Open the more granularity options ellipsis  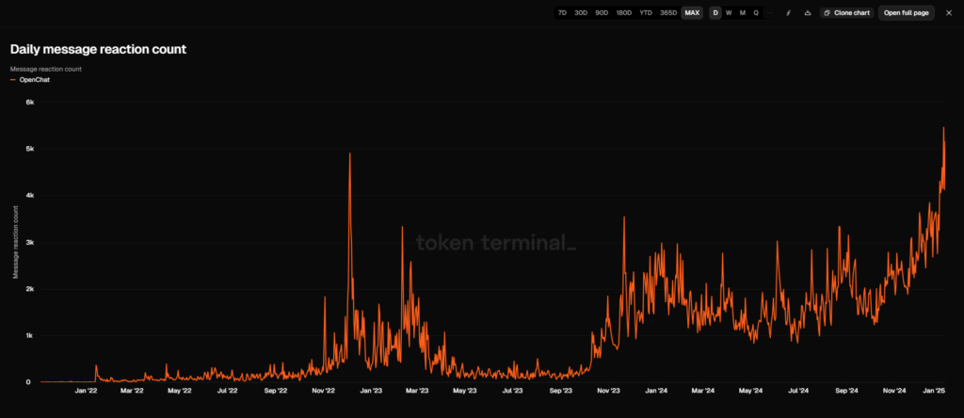[x=770, y=13]
